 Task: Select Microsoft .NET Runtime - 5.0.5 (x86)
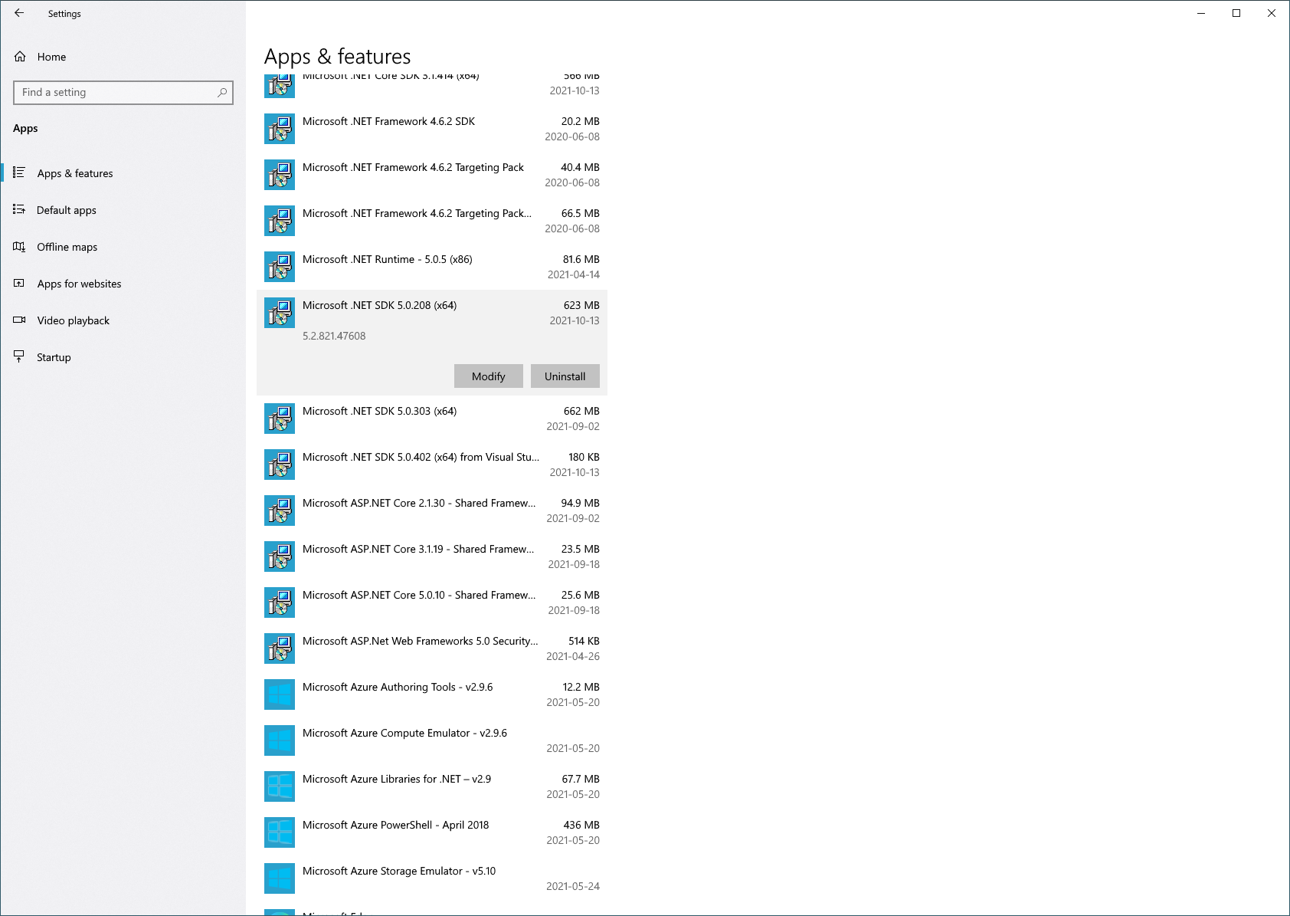click(432, 267)
